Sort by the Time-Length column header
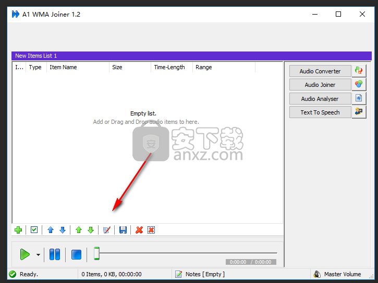The height and width of the screenshot is (283, 378). point(172,67)
